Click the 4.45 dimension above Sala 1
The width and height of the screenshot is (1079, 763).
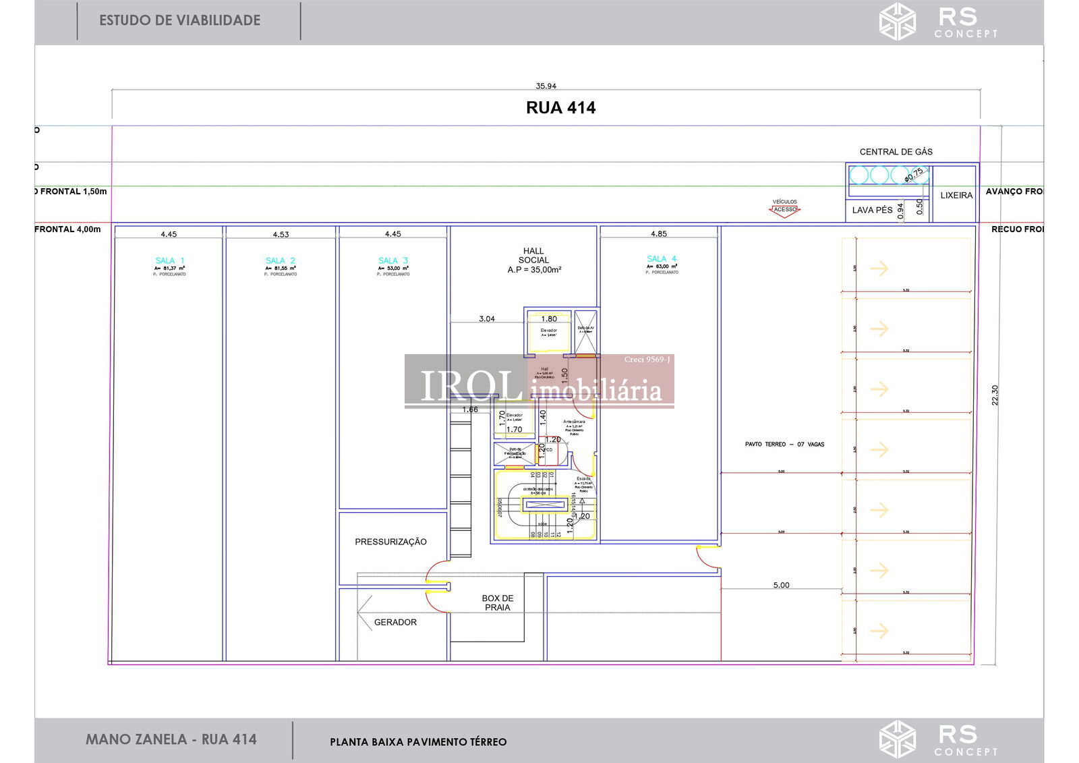(169, 234)
